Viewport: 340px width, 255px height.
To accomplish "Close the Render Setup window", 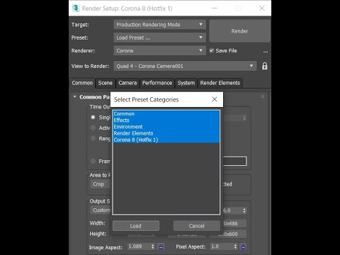I will 262,8.
